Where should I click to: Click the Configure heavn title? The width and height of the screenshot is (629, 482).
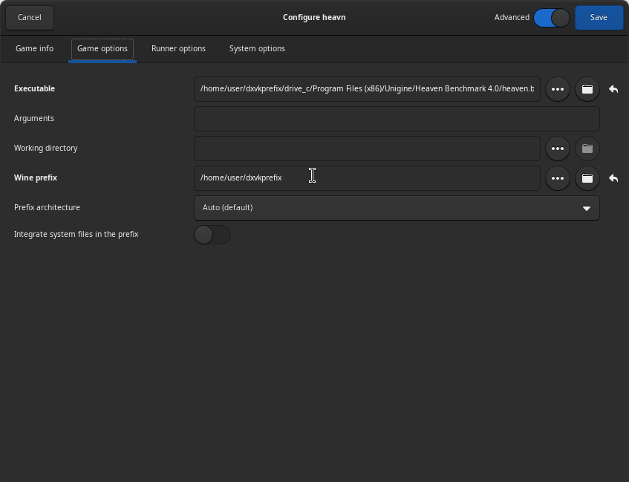click(x=314, y=18)
